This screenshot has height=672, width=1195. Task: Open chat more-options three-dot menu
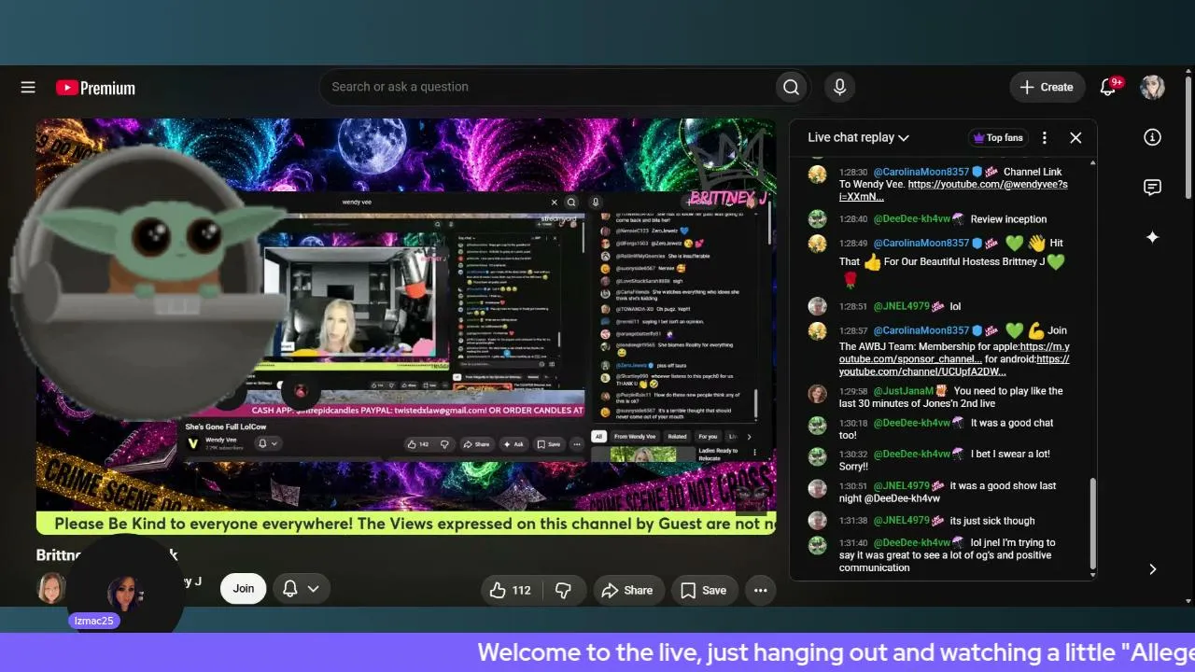[1045, 137]
